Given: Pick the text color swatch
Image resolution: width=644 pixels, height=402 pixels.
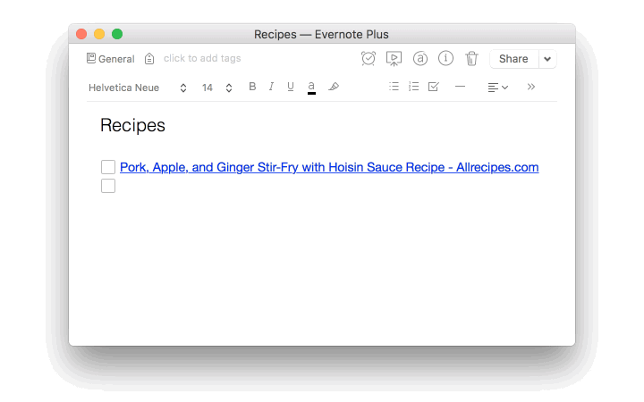Looking at the screenshot, I should pos(311,88).
